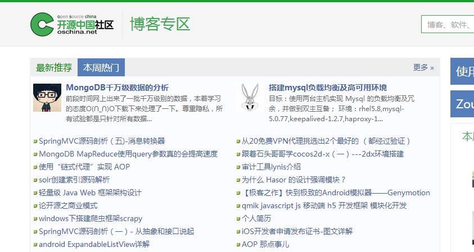Switch to the 最新推荐 tab
Viewport: 474px width, 252px height.
tap(54, 67)
